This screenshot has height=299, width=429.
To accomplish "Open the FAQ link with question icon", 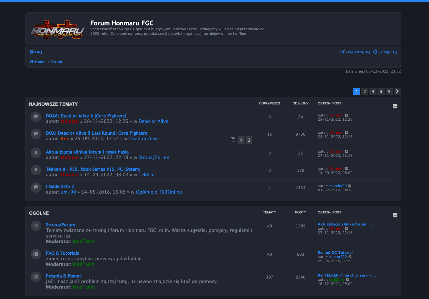I will [x=36, y=52].
